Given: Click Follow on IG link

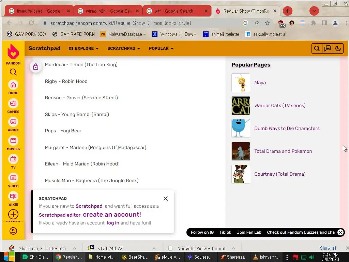Looking at the screenshot, I should pyautogui.click(x=202, y=232).
